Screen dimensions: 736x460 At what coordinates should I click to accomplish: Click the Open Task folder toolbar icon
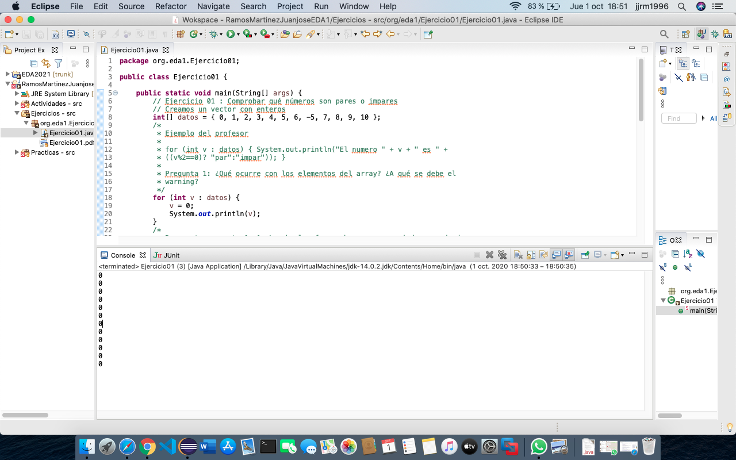click(297, 34)
